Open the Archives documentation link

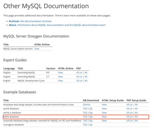tap(30, 21)
